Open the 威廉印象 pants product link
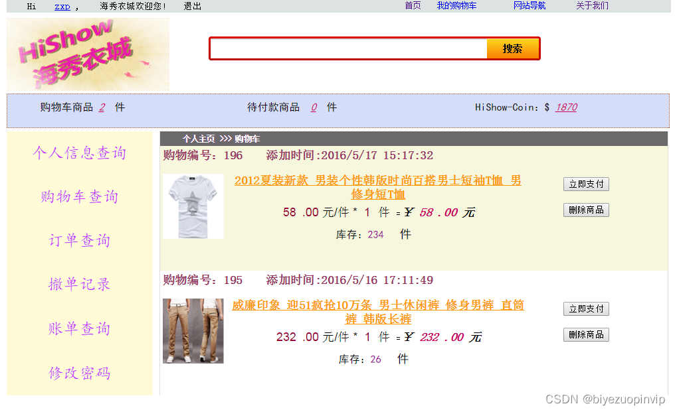 [378, 312]
